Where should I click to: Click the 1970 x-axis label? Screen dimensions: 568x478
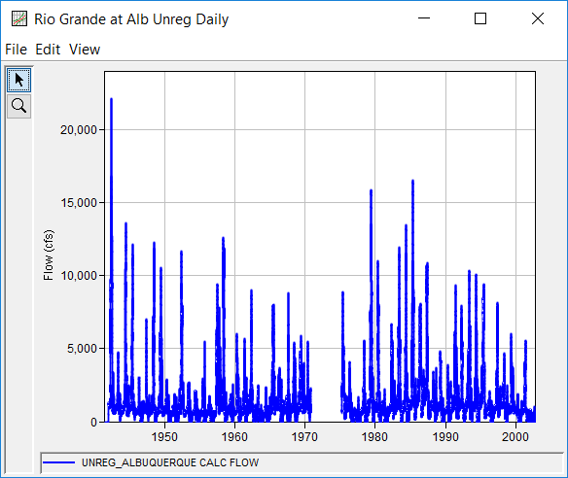304,437
